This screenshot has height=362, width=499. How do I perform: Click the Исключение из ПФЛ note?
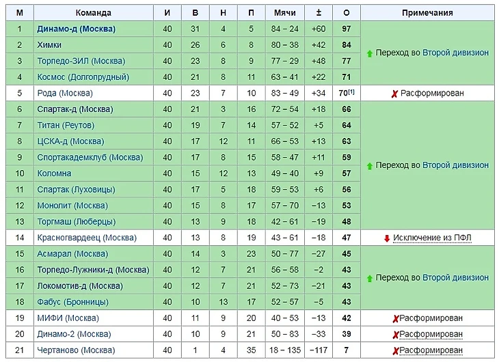tap(432, 238)
